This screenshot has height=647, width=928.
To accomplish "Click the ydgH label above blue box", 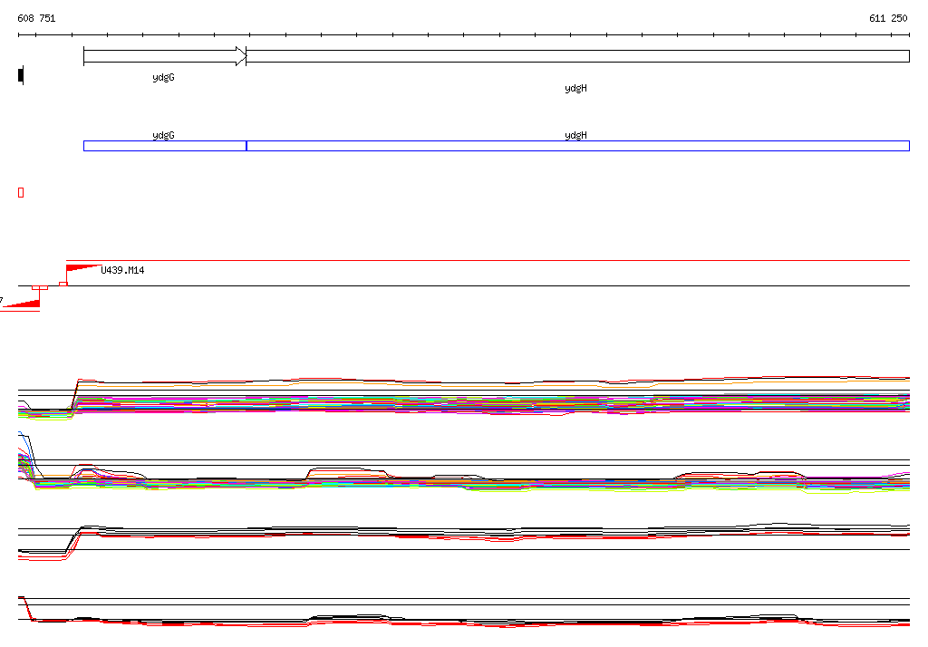I will coord(575,135).
